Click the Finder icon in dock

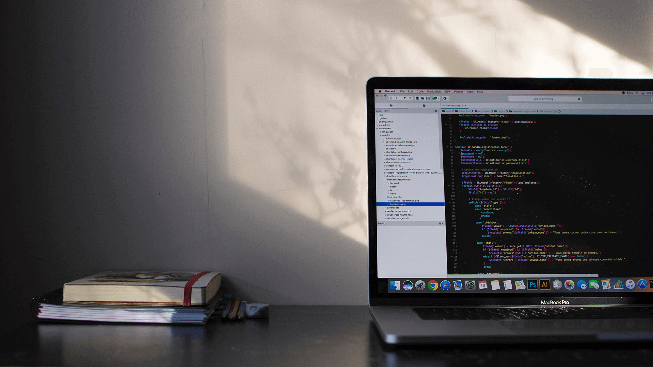click(x=396, y=285)
